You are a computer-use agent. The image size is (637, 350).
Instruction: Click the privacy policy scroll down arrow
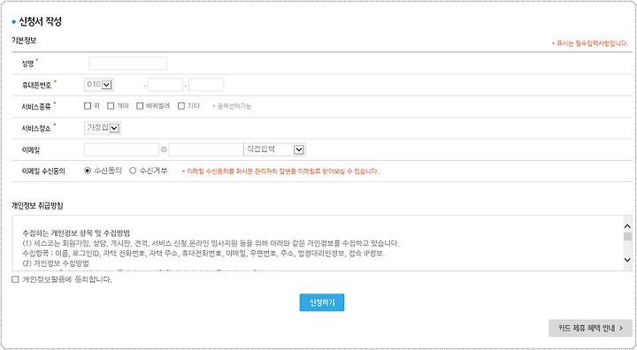point(627,260)
